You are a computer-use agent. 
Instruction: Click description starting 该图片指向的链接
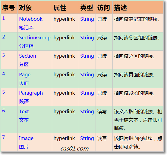pos(138,143)
